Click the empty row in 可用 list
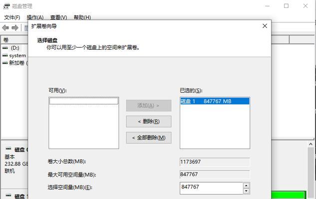 point(84,101)
